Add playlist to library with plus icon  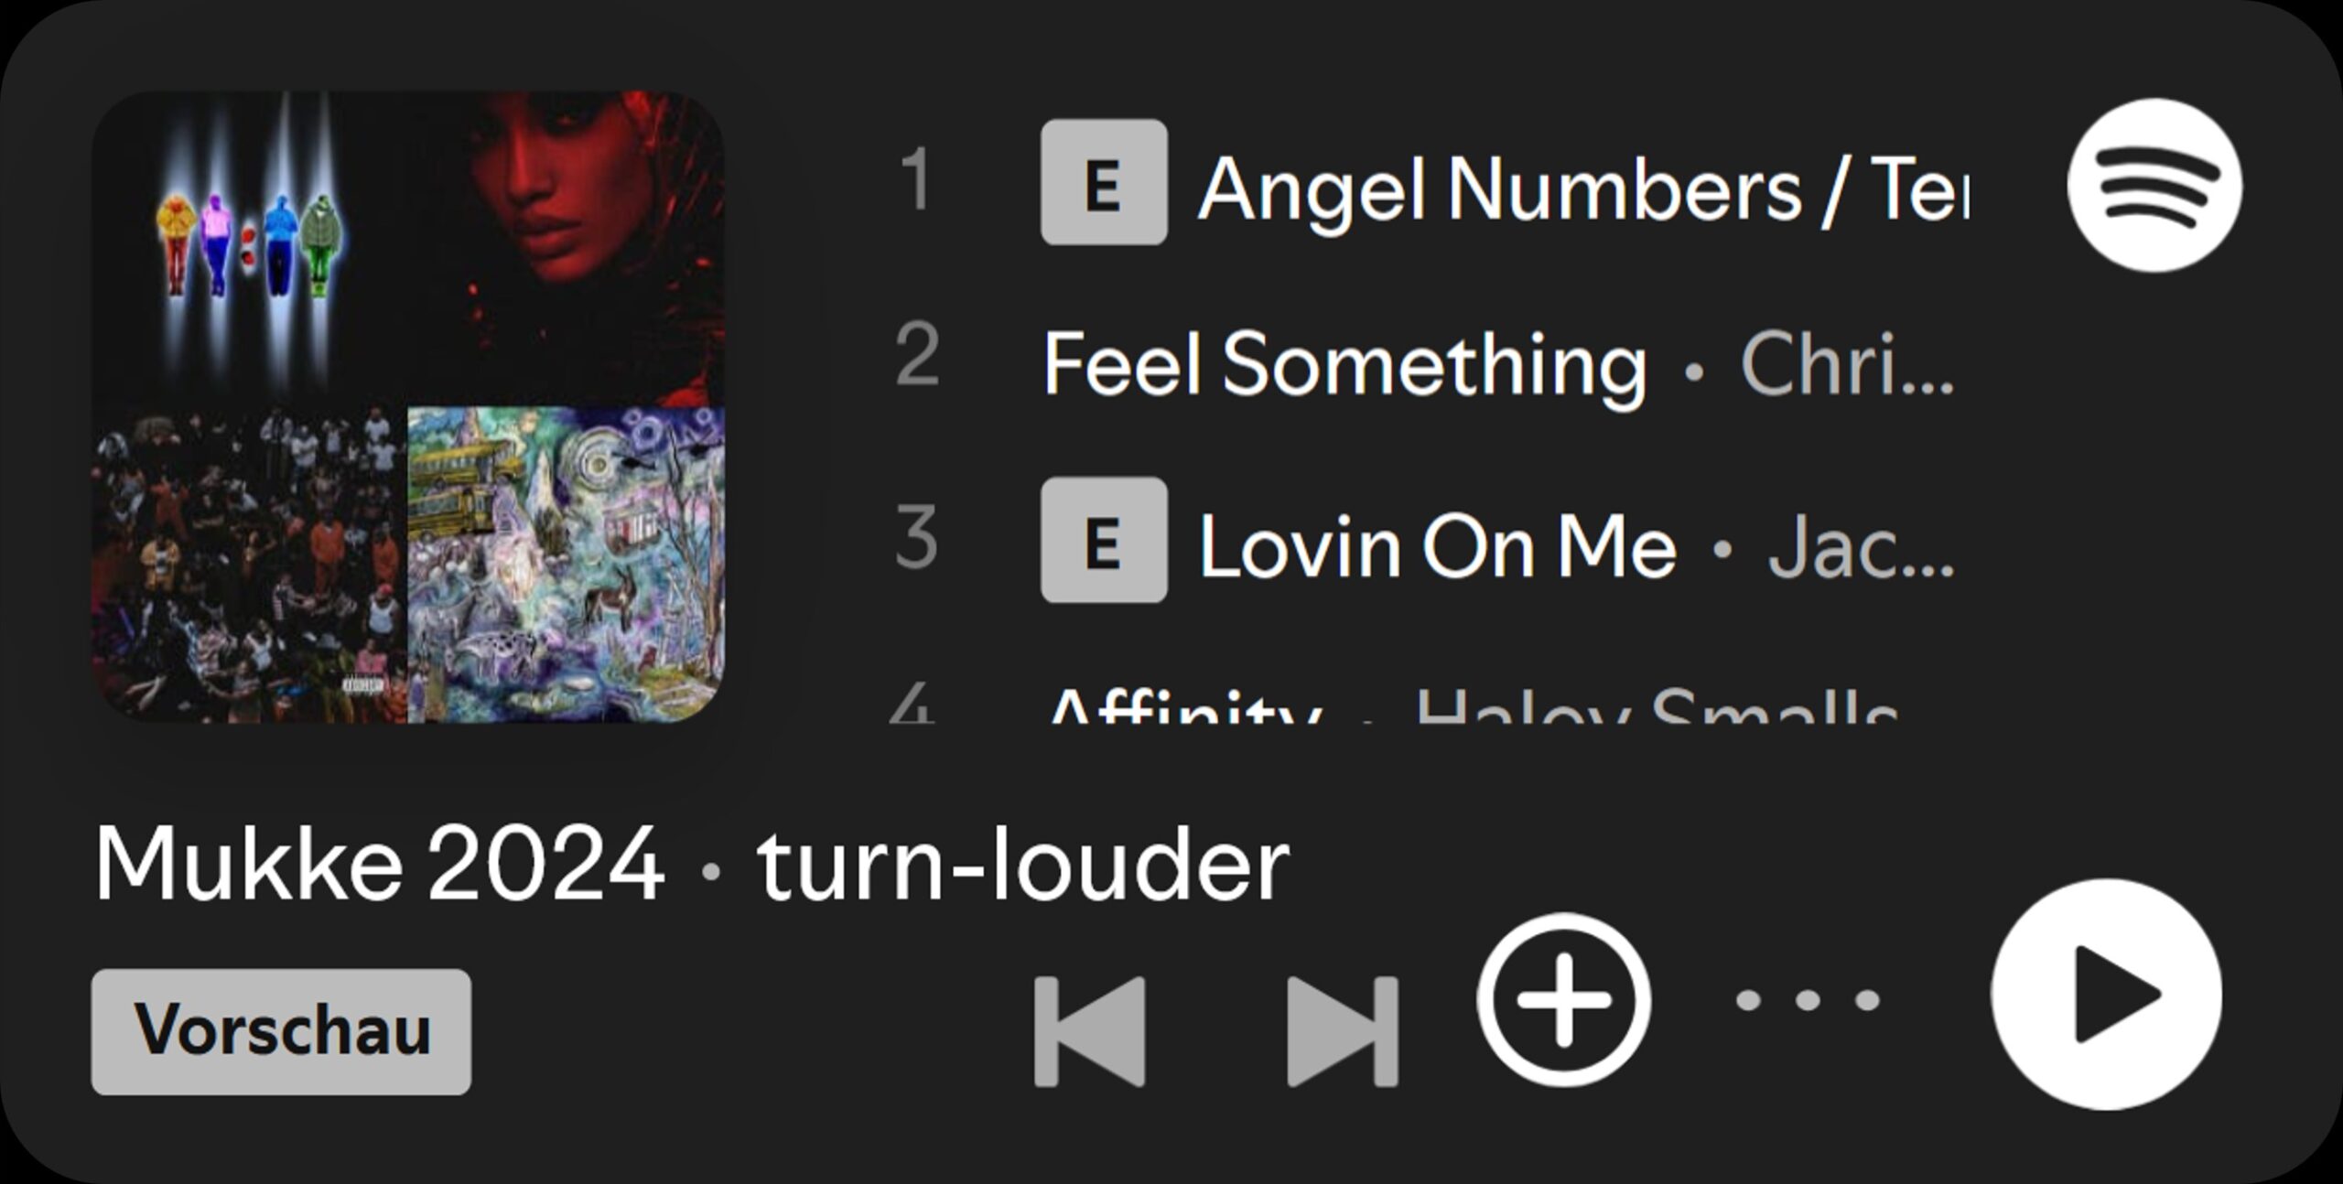click(x=1563, y=999)
